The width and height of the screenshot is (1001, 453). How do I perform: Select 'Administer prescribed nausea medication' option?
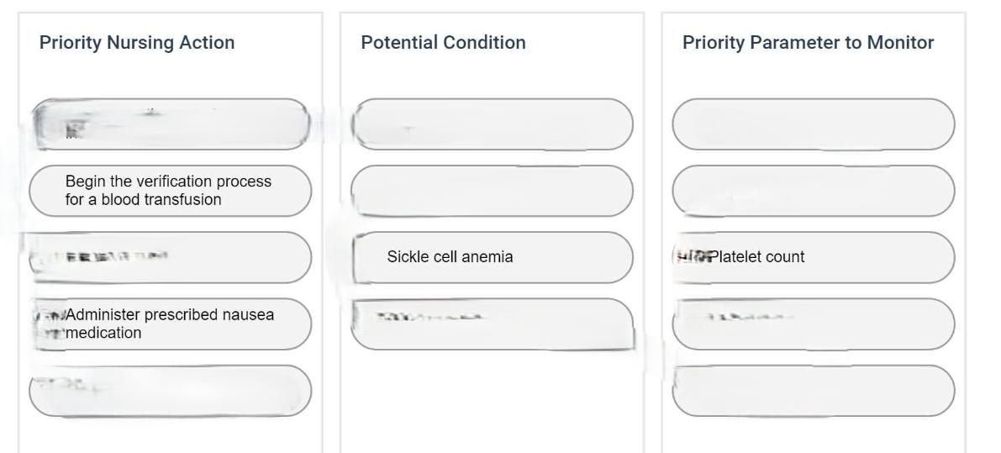(170, 324)
